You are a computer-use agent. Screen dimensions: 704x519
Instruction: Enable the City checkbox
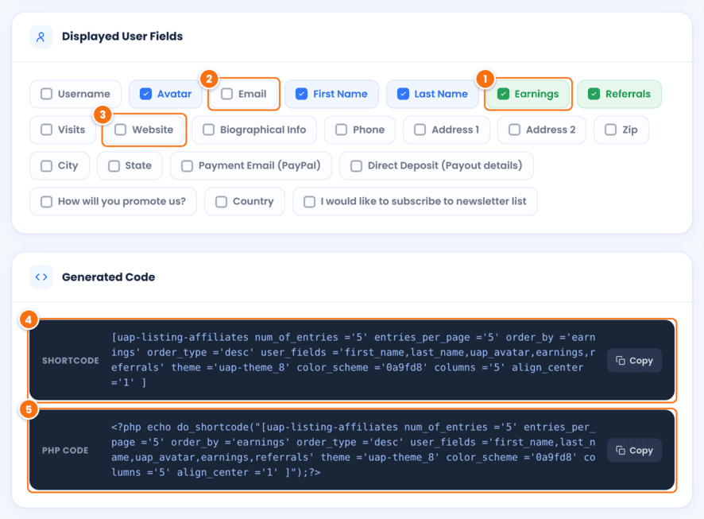tap(46, 165)
